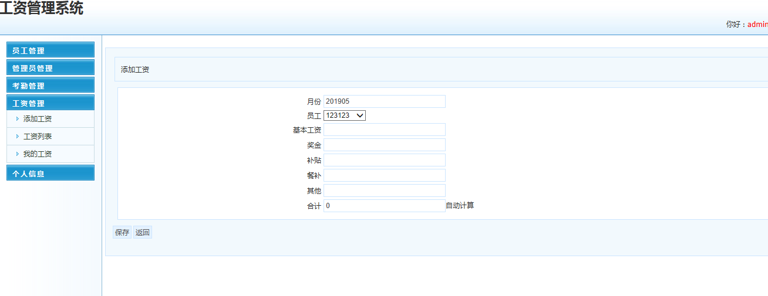Select the 餐补 input field

pos(385,175)
